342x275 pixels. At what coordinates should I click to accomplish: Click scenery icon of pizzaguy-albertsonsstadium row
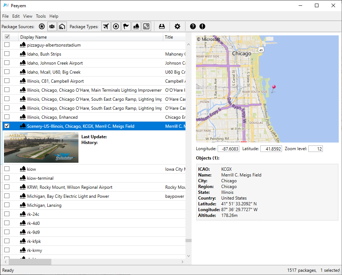click(x=23, y=45)
